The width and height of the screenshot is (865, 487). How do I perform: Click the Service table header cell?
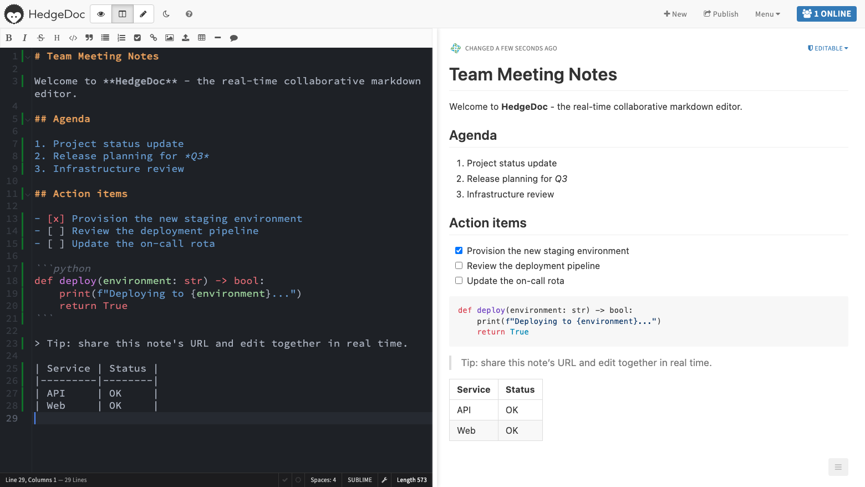tap(474, 389)
